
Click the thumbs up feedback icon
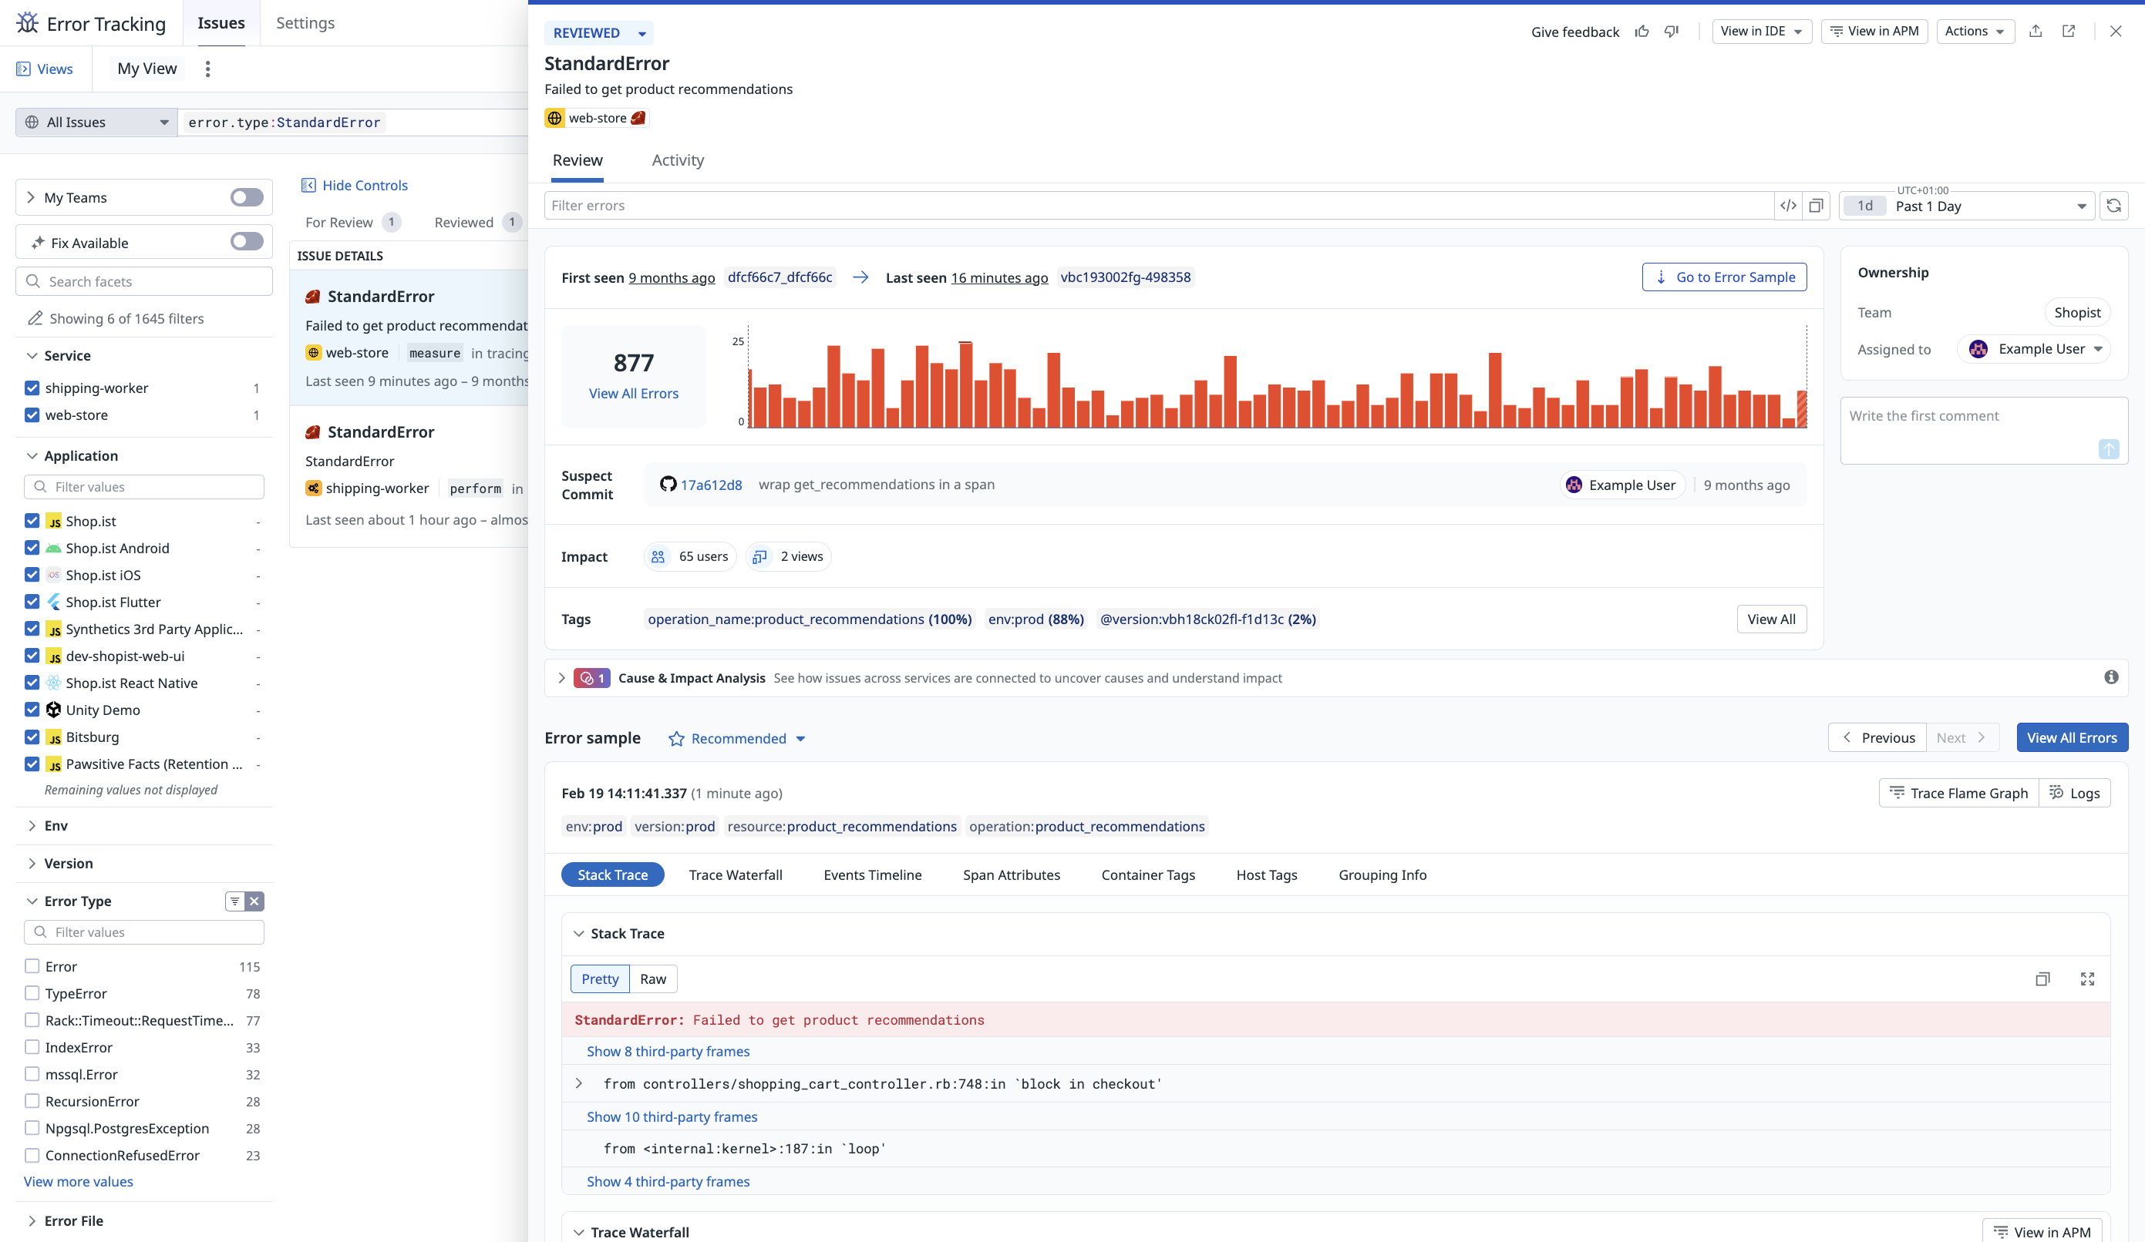[1642, 32]
